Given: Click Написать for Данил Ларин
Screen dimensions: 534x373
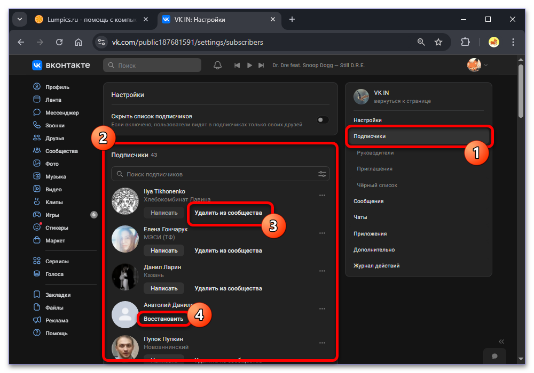Looking at the screenshot, I should [x=164, y=288].
